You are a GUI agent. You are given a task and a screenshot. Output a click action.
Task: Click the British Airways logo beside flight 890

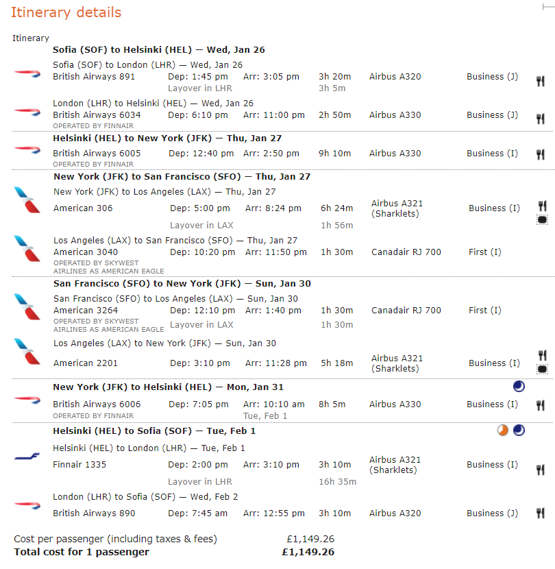point(27,505)
